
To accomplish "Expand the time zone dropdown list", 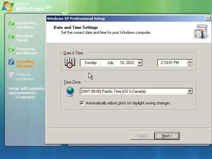I will click(x=190, y=91).
